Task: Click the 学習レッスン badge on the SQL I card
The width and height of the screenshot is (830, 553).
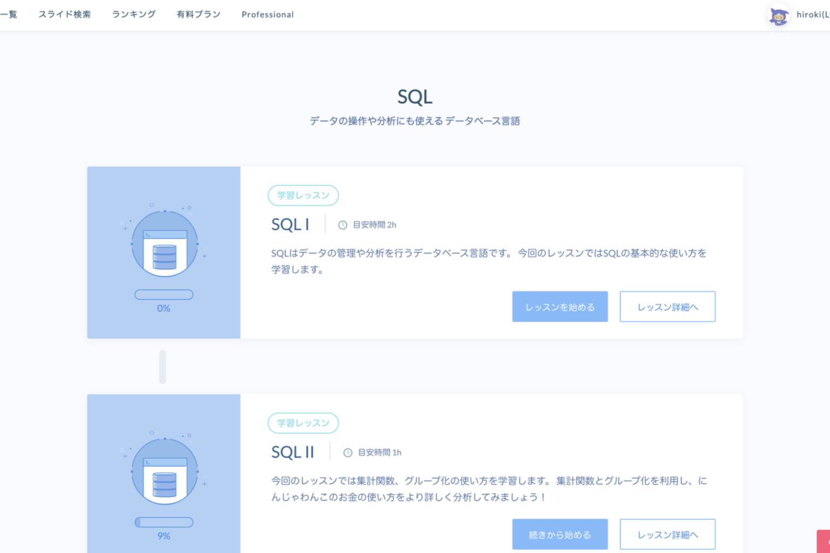Action: pyautogui.click(x=303, y=195)
